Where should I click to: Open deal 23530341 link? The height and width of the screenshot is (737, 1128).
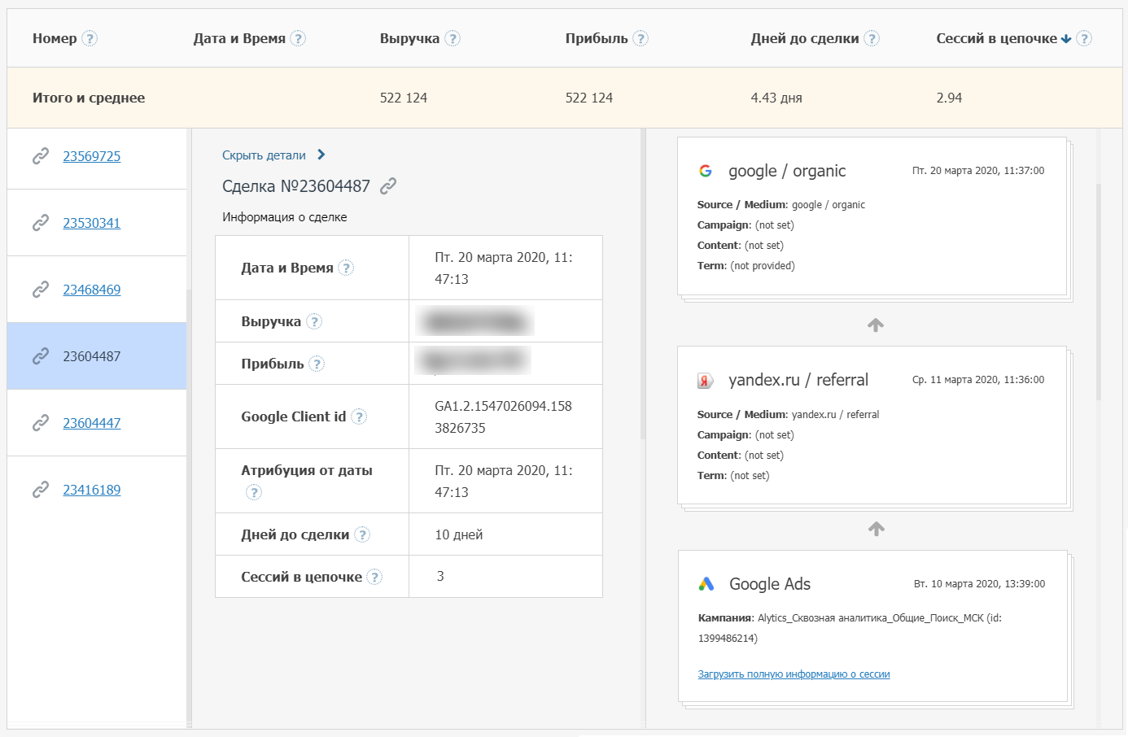click(x=91, y=223)
